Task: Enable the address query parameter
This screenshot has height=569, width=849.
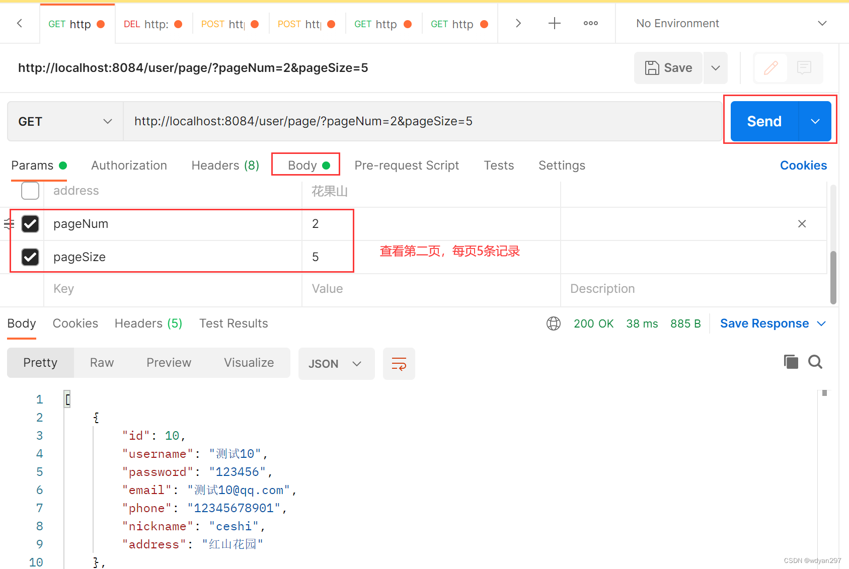Action: [30, 191]
